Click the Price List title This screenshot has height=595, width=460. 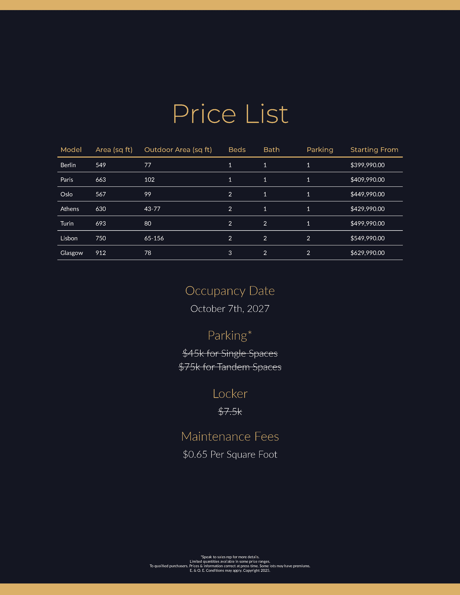pos(230,114)
